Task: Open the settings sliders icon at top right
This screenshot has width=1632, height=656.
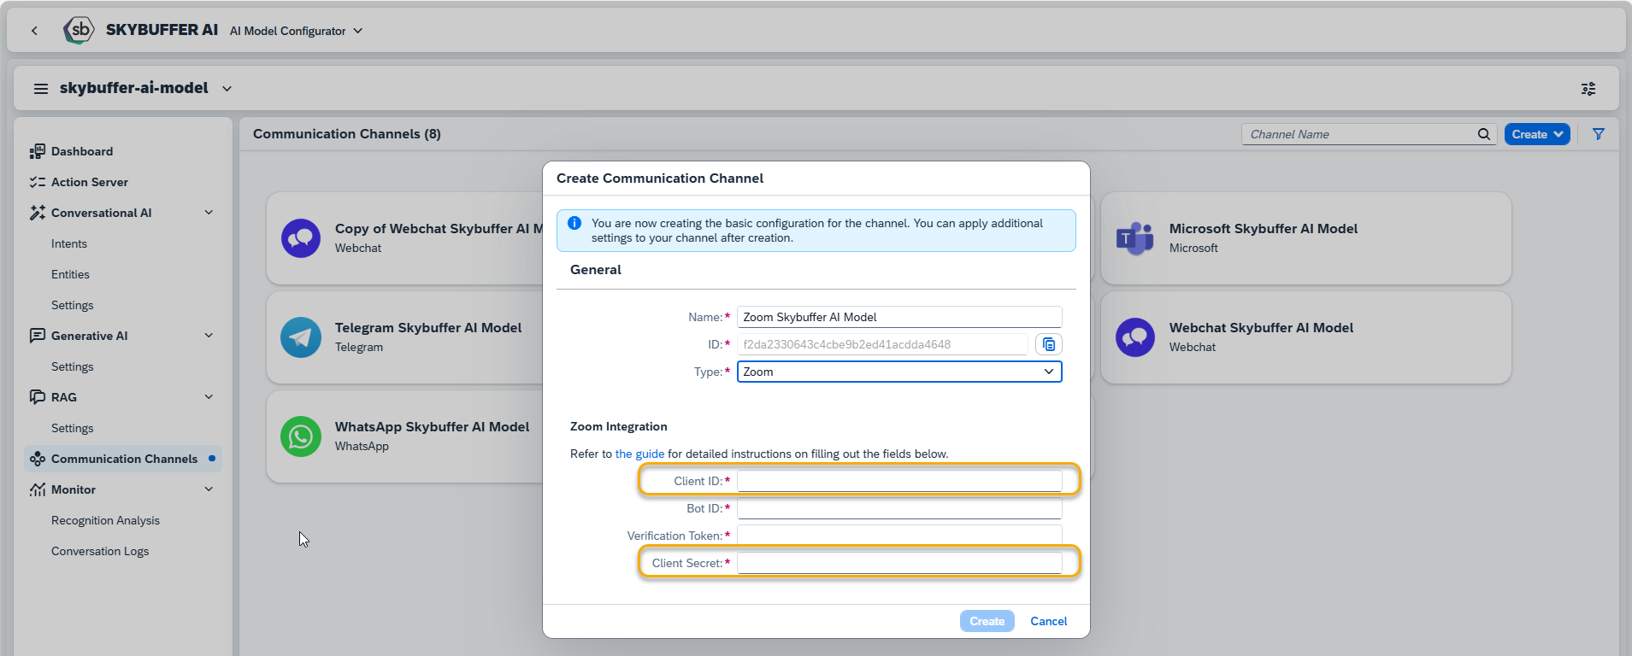Action: coord(1588,89)
